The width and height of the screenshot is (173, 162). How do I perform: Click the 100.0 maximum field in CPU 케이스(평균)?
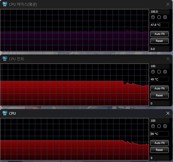[x=159, y=12]
